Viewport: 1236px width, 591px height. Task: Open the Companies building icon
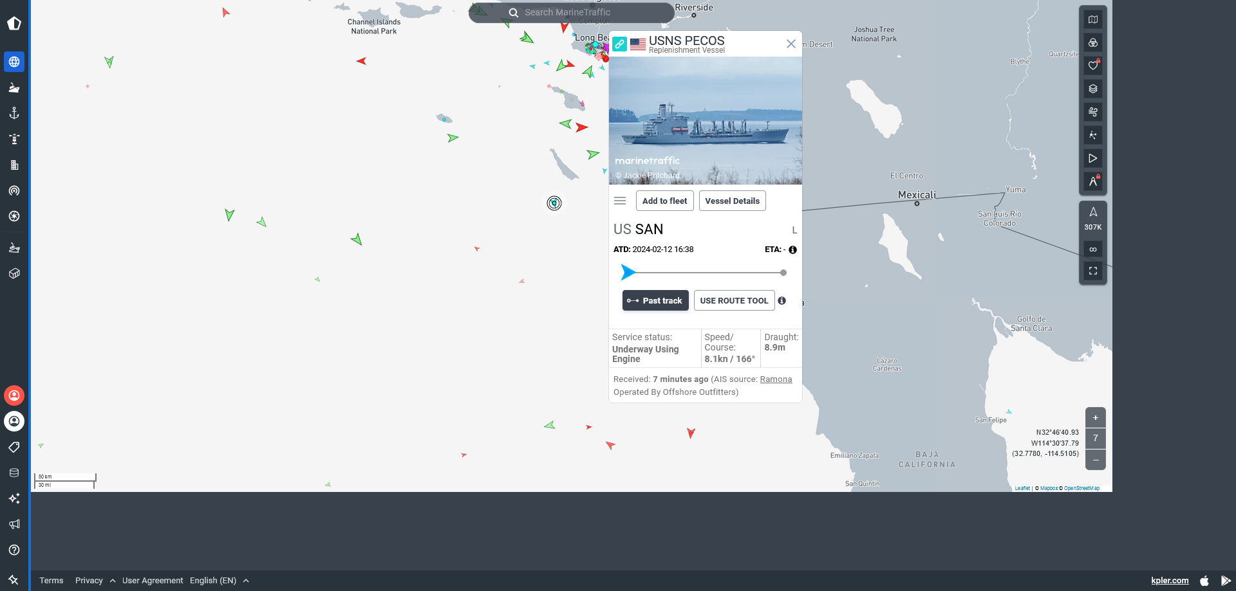pyautogui.click(x=14, y=165)
